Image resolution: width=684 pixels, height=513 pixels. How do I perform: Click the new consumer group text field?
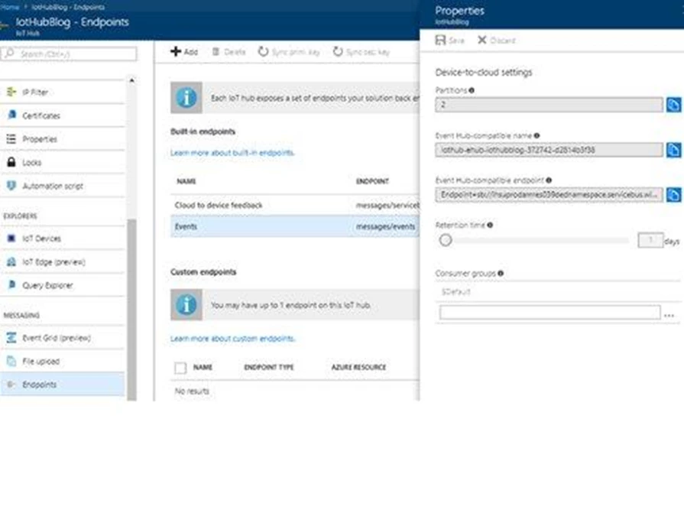click(549, 312)
